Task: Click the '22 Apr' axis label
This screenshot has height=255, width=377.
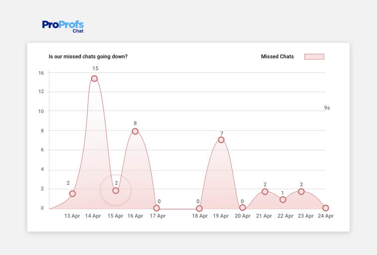Action: (285, 216)
